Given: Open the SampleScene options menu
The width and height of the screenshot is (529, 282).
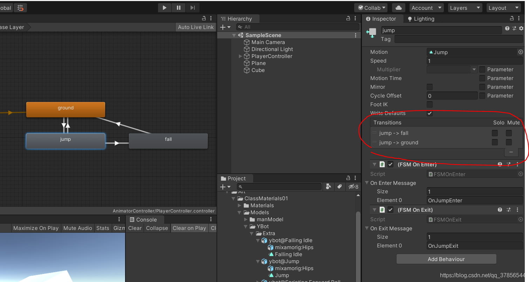Looking at the screenshot, I should (356, 35).
